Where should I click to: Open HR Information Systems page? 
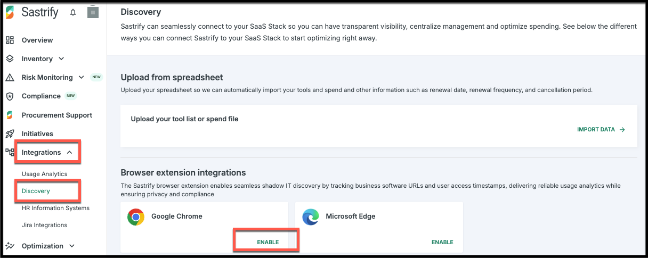point(55,208)
